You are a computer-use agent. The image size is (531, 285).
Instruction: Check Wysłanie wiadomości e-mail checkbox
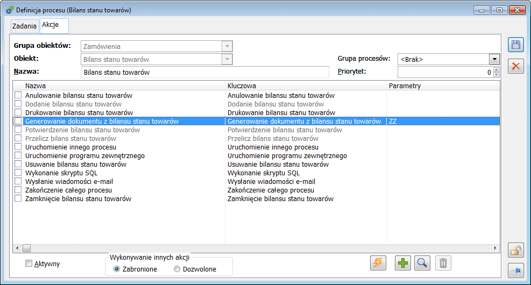[x=18, y=181]
